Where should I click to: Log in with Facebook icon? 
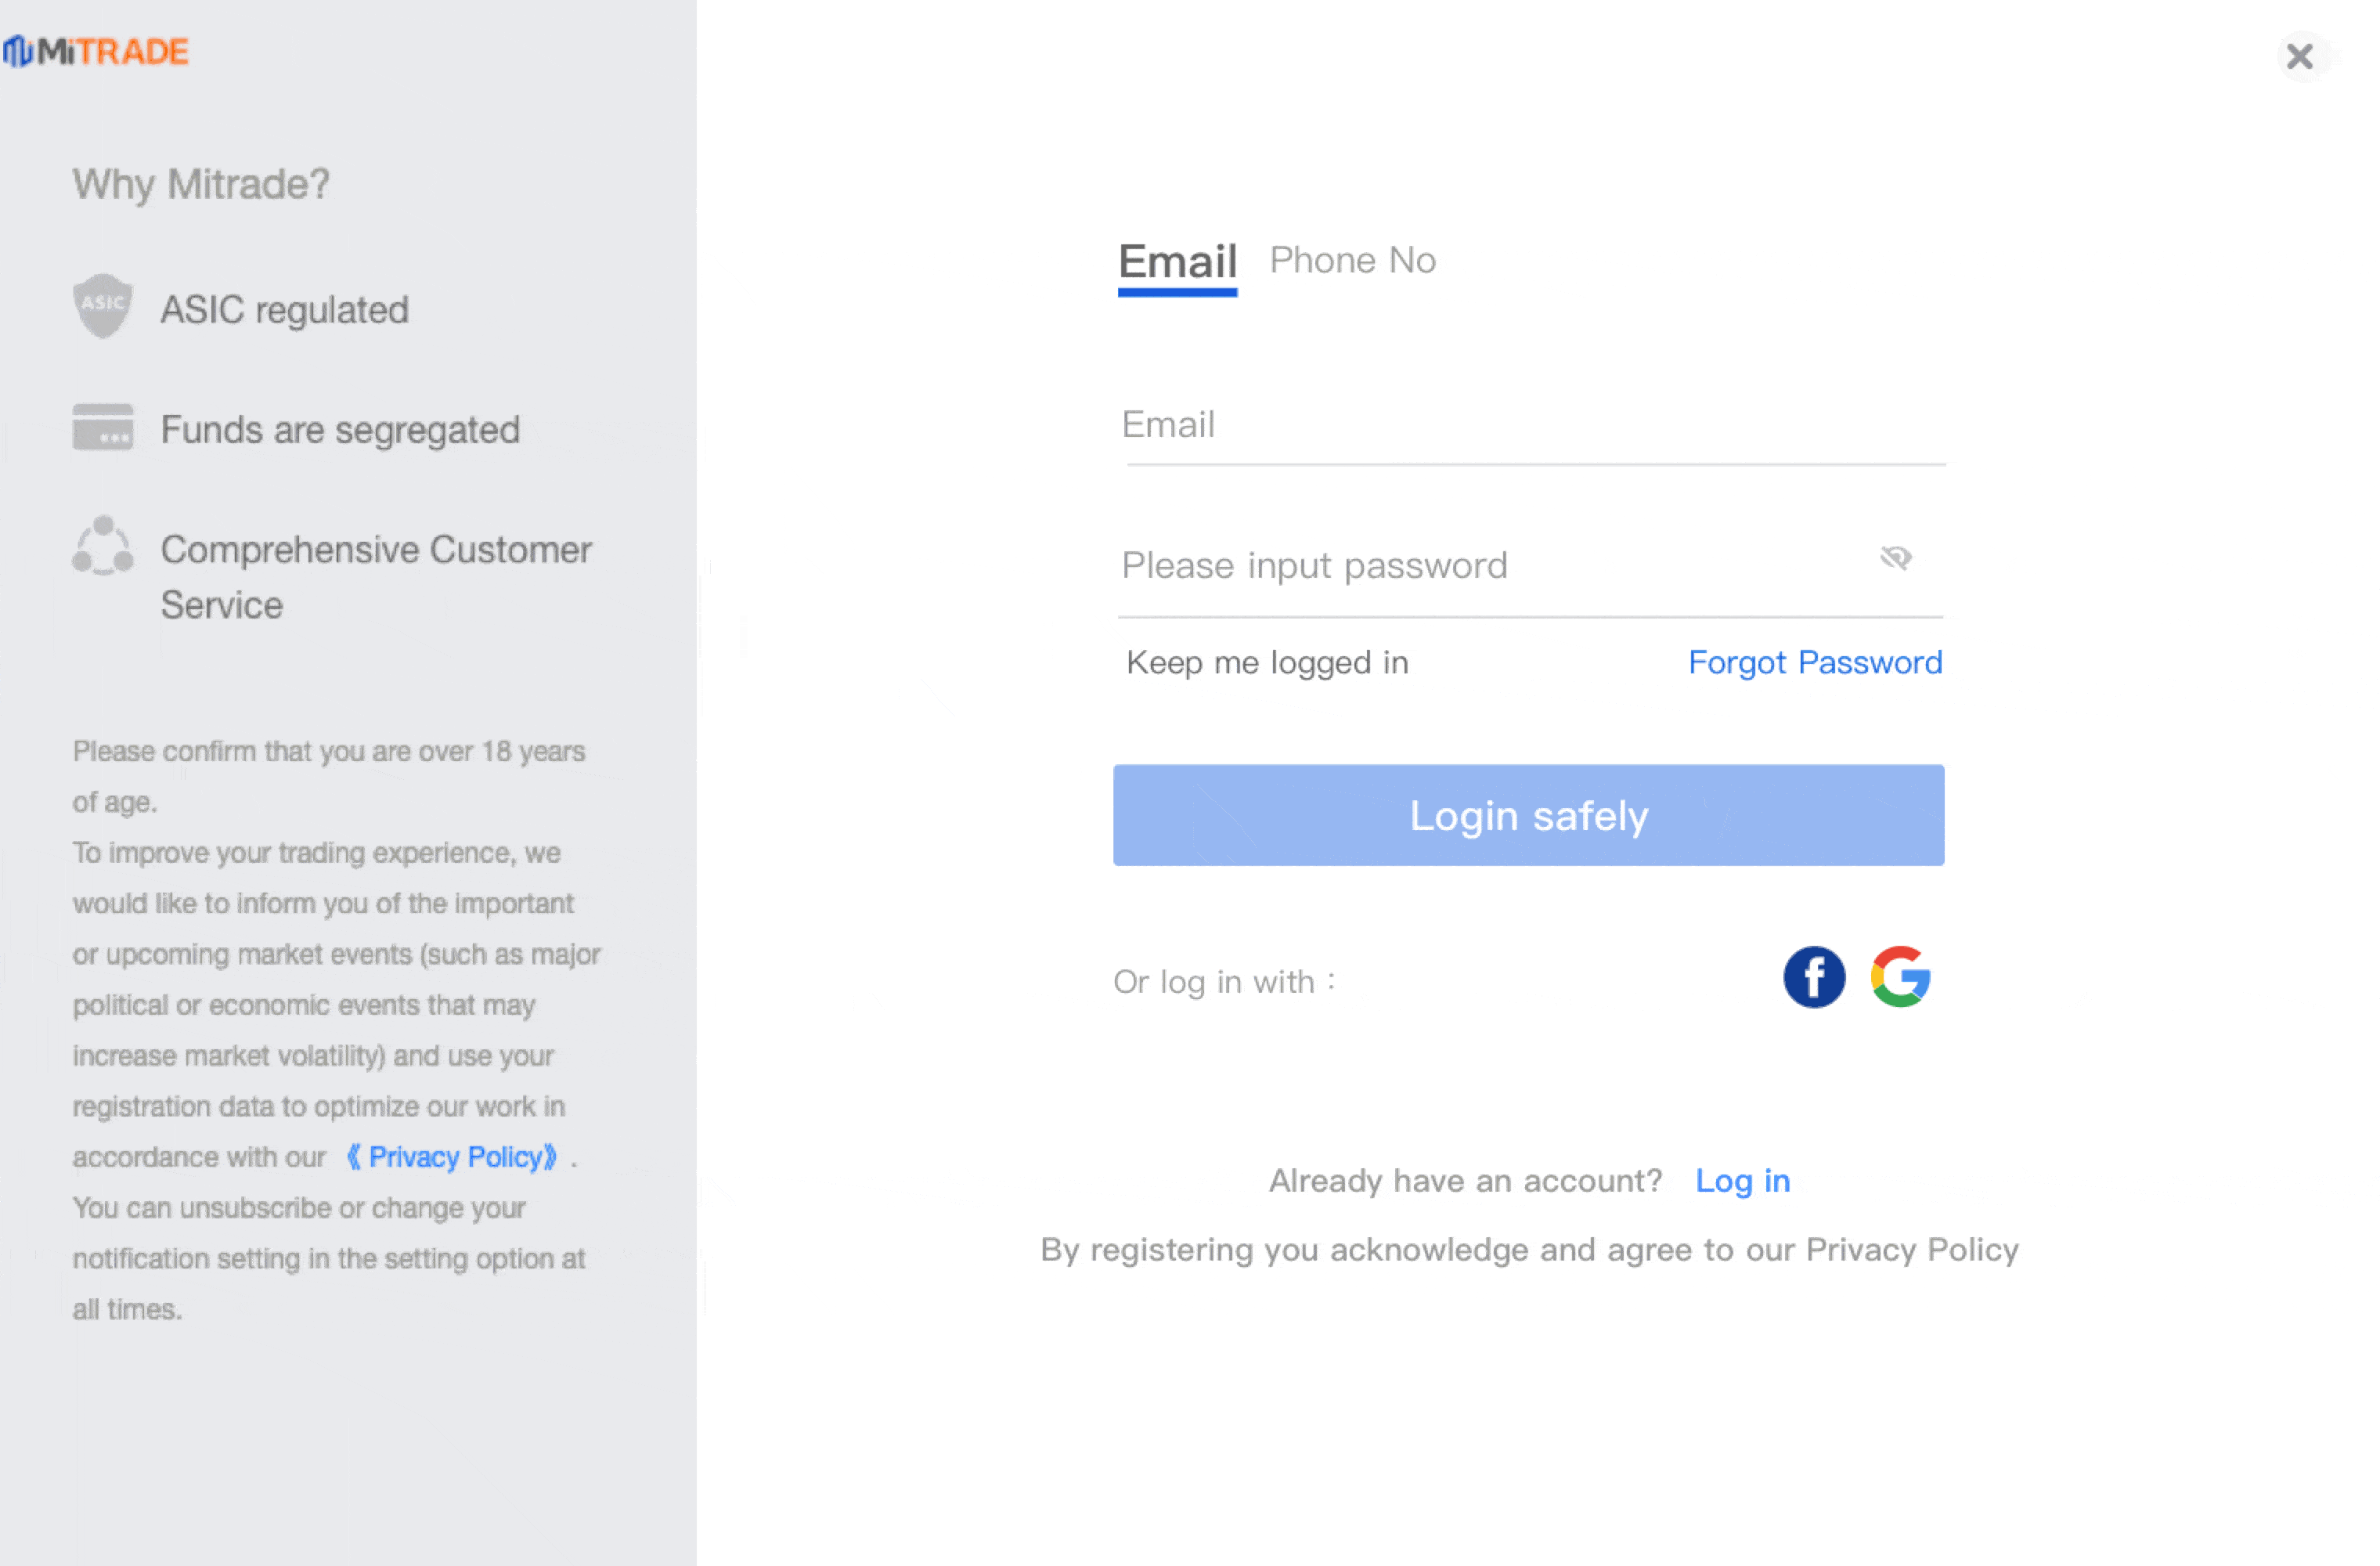[x=1813, y=977]
